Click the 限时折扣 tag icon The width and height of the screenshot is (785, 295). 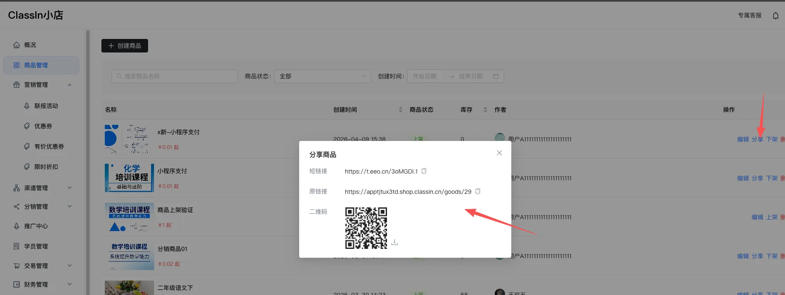(x=27, y=167)
